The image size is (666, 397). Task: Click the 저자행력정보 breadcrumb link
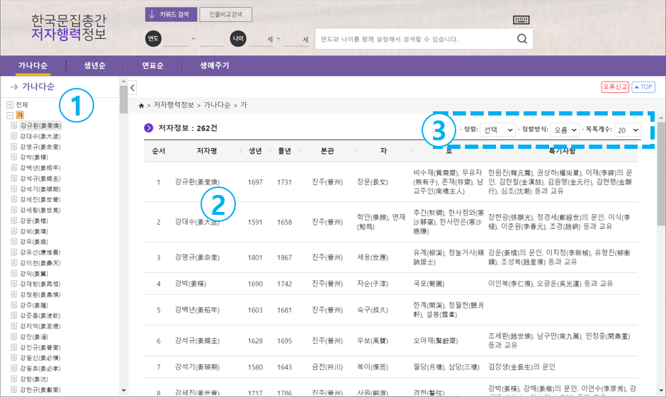(x=174, y=105)
